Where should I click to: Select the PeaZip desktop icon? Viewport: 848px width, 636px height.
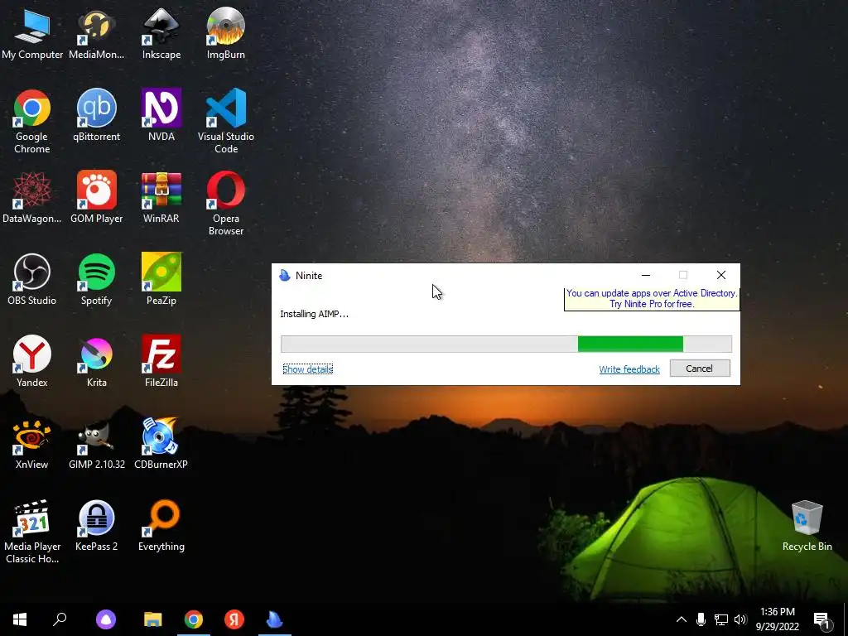click(161, 279)
